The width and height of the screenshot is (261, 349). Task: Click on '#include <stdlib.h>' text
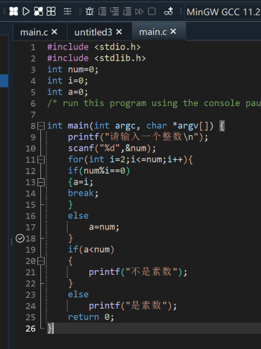(96, 58)
